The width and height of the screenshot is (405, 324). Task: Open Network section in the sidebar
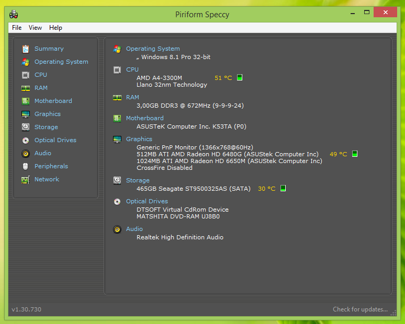[47, 179]
